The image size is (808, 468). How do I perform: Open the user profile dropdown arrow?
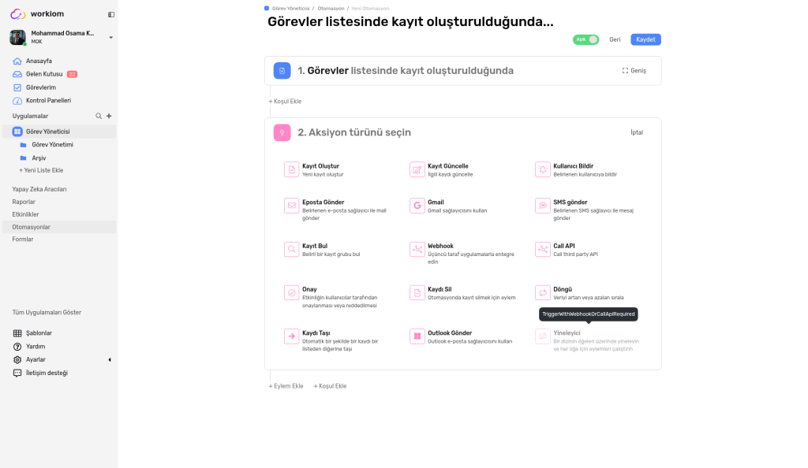[x=110, y=38]
